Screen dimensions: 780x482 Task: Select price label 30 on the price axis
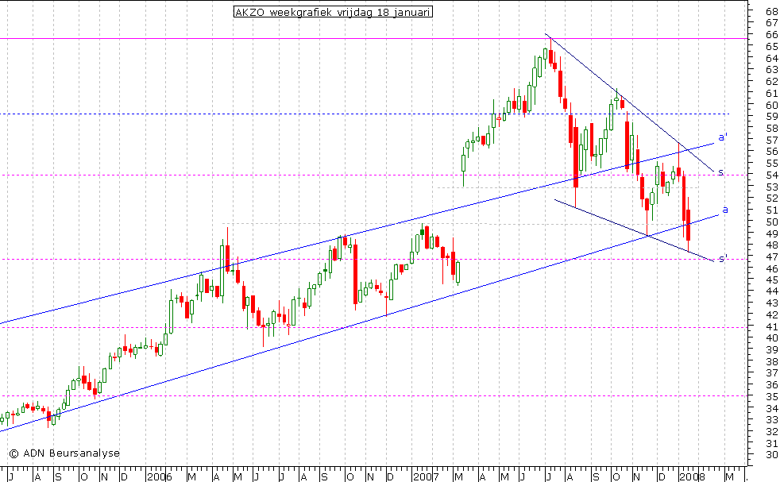pos(772,455)
